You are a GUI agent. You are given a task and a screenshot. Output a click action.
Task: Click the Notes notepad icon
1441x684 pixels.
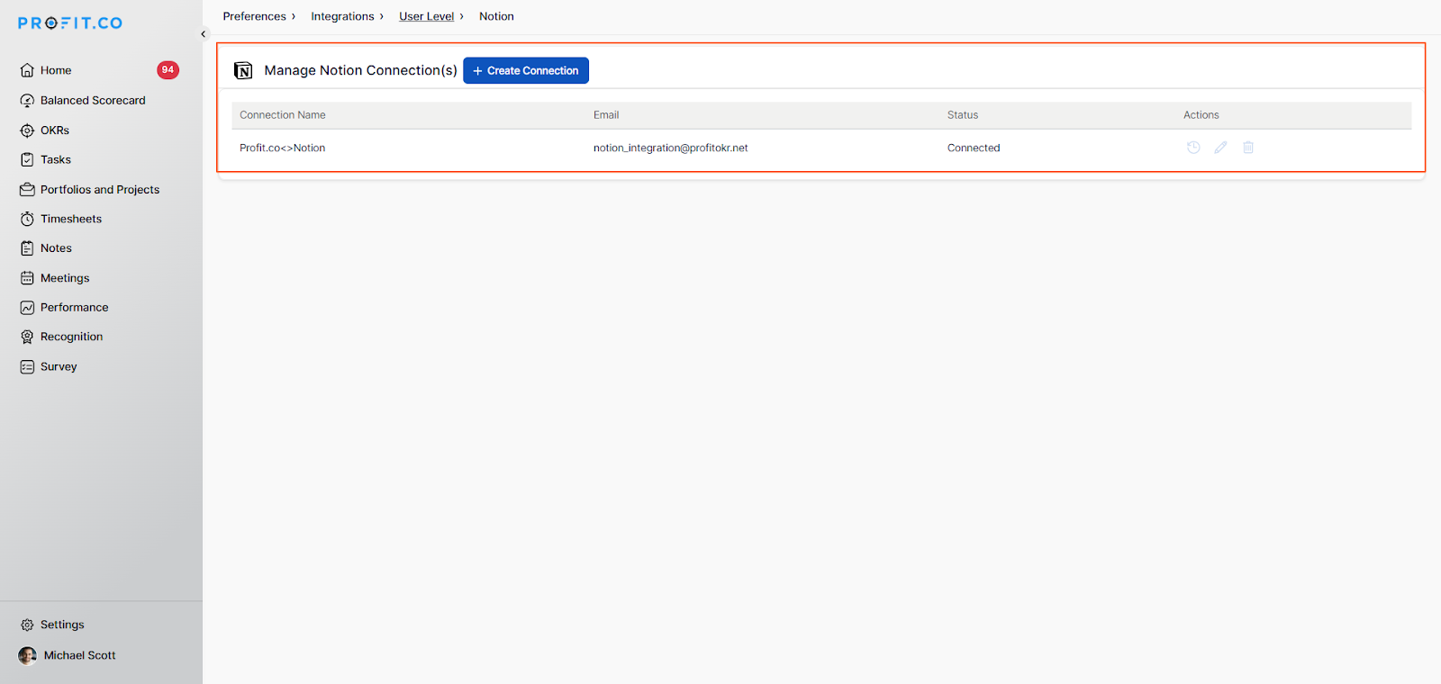tap(27, 248)
